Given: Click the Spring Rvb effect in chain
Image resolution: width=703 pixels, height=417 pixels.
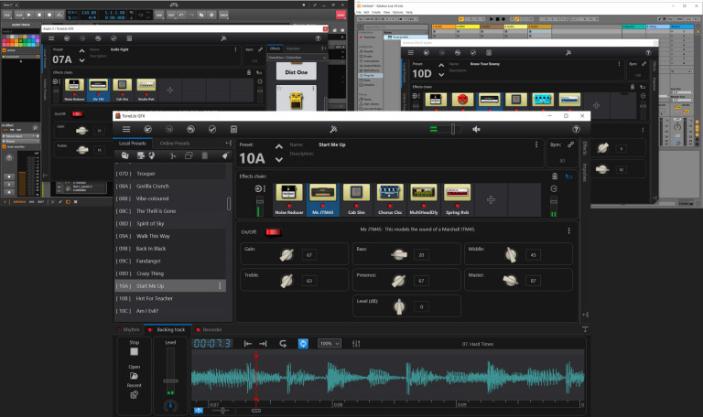Looking at the screenshot, I should tap(457, 194).
